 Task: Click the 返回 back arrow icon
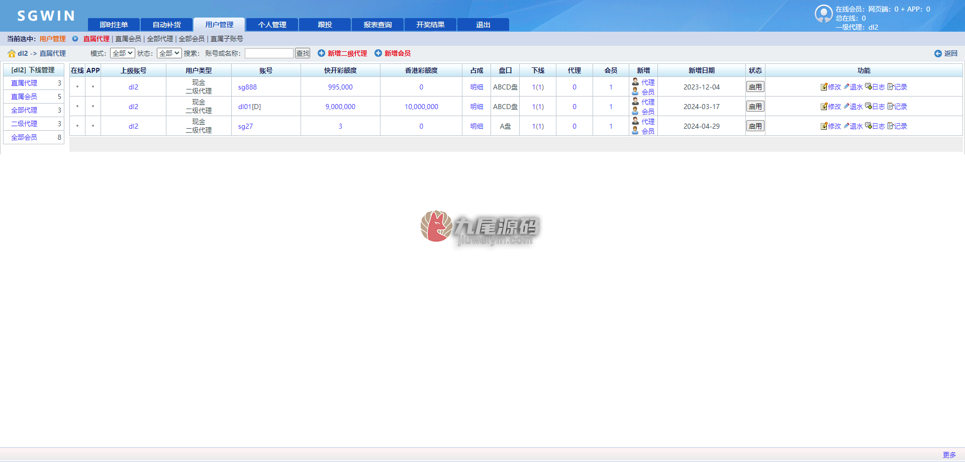(x=938, y=53)
